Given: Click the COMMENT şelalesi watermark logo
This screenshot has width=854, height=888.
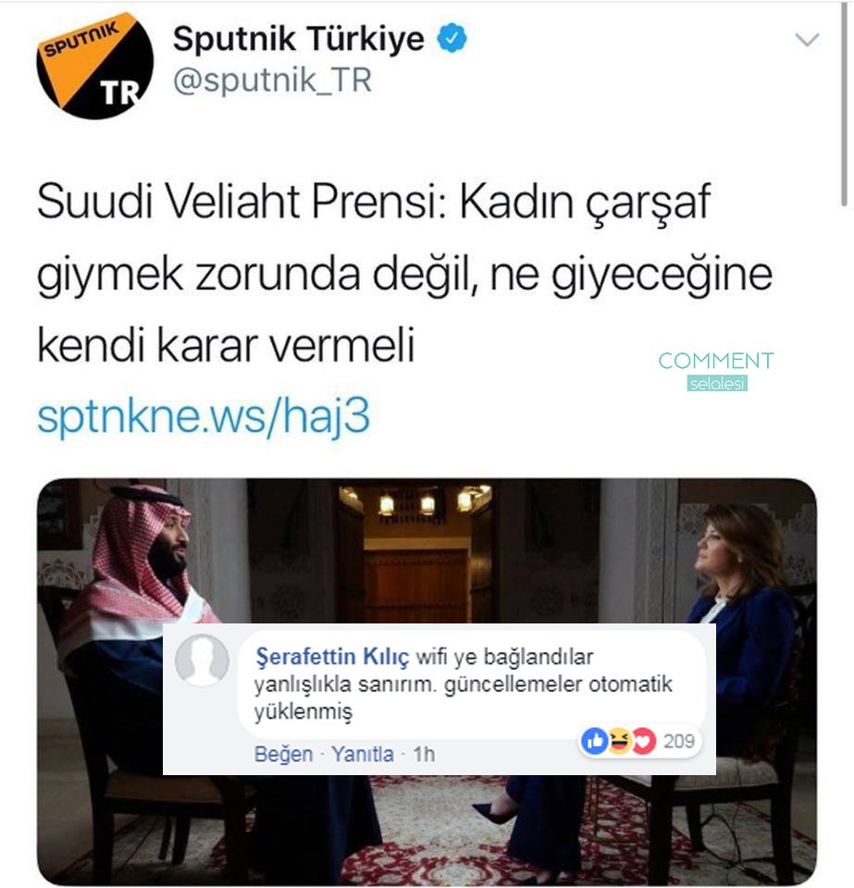Looking at the screenshot, I should 716,370.
